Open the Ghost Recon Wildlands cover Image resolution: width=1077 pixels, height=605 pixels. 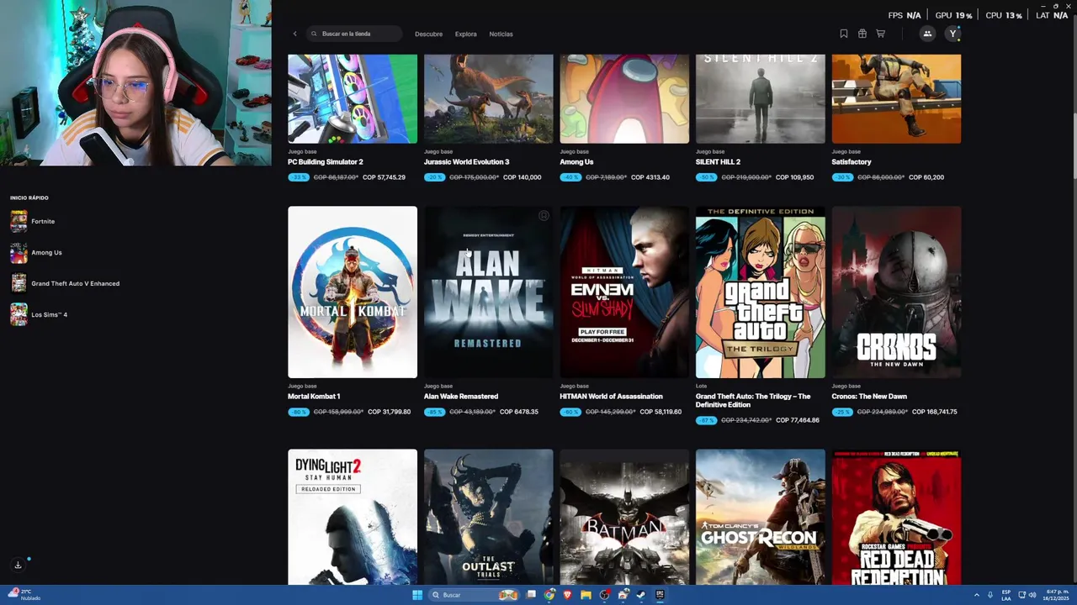click(761, 517)
